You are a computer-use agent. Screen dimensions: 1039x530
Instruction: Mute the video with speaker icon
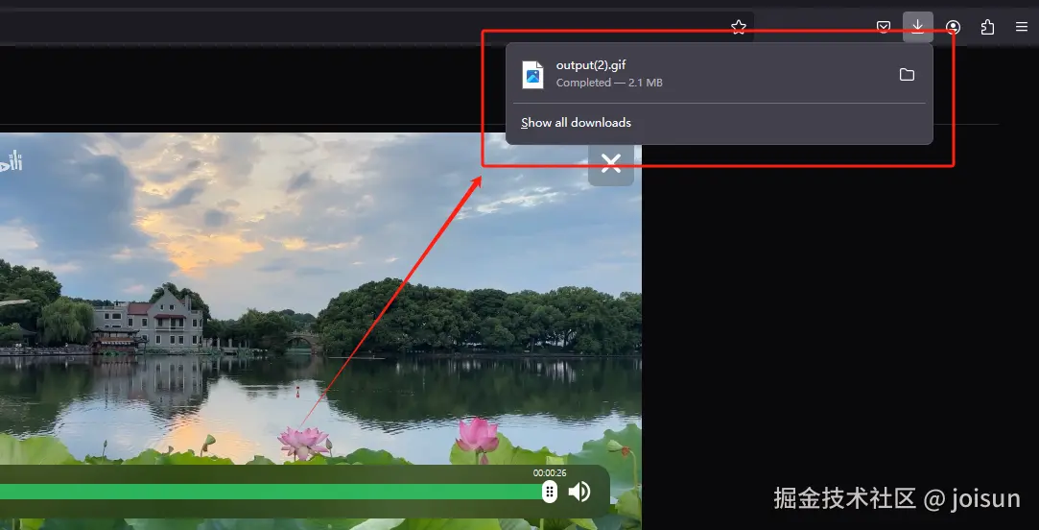coord(579,492)
